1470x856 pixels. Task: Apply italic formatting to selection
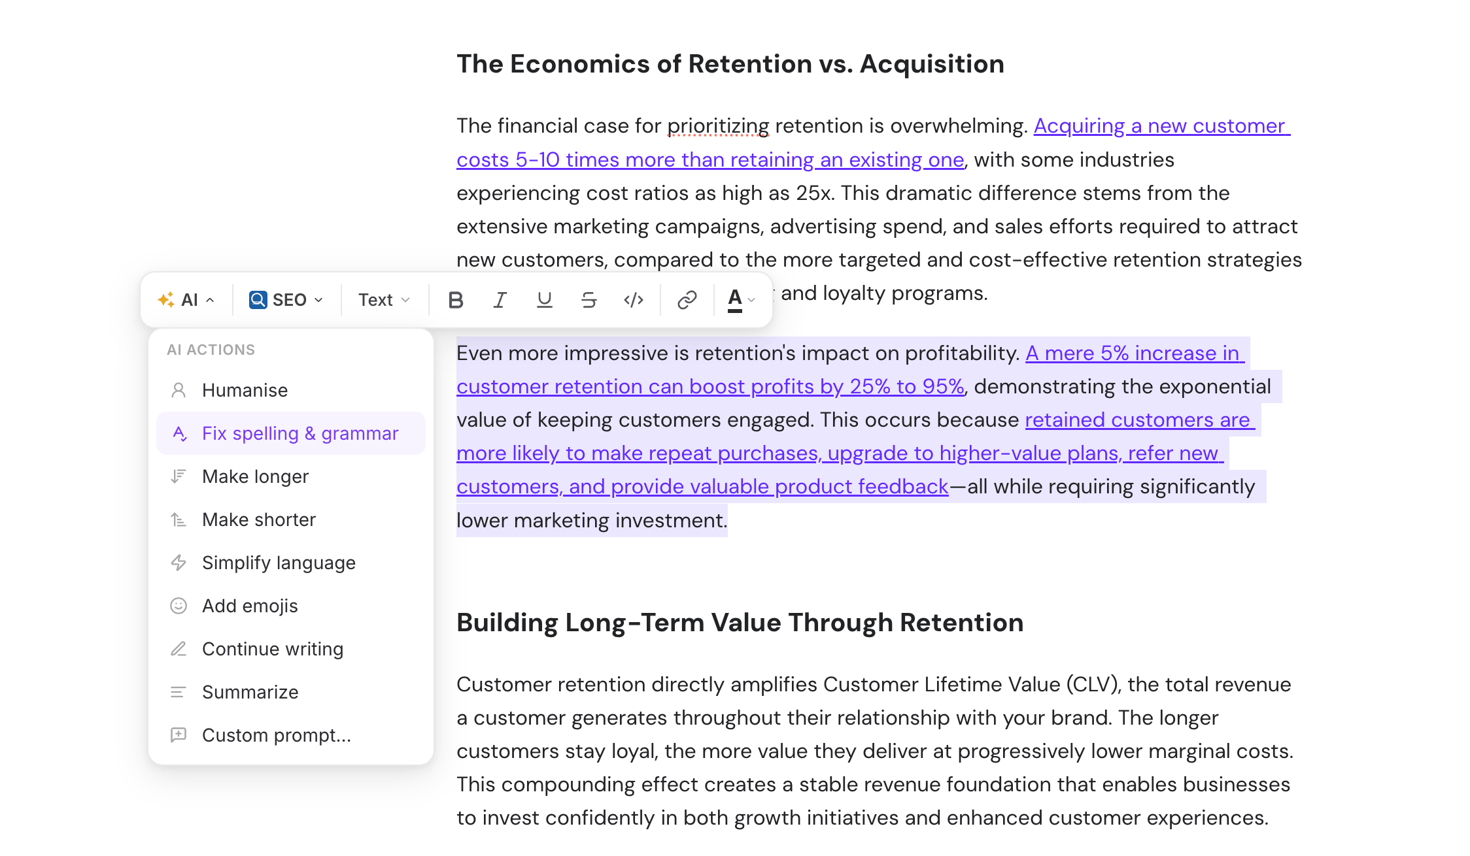[x=500, y=300]
